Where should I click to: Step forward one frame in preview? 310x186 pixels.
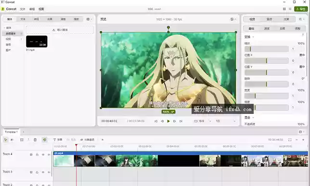pyautogui.click(x=175, y=121)
